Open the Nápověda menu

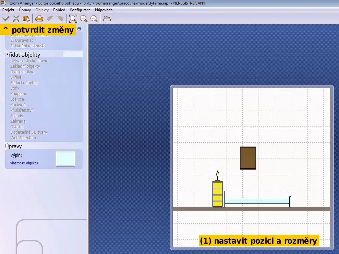(x=104, y=10)
